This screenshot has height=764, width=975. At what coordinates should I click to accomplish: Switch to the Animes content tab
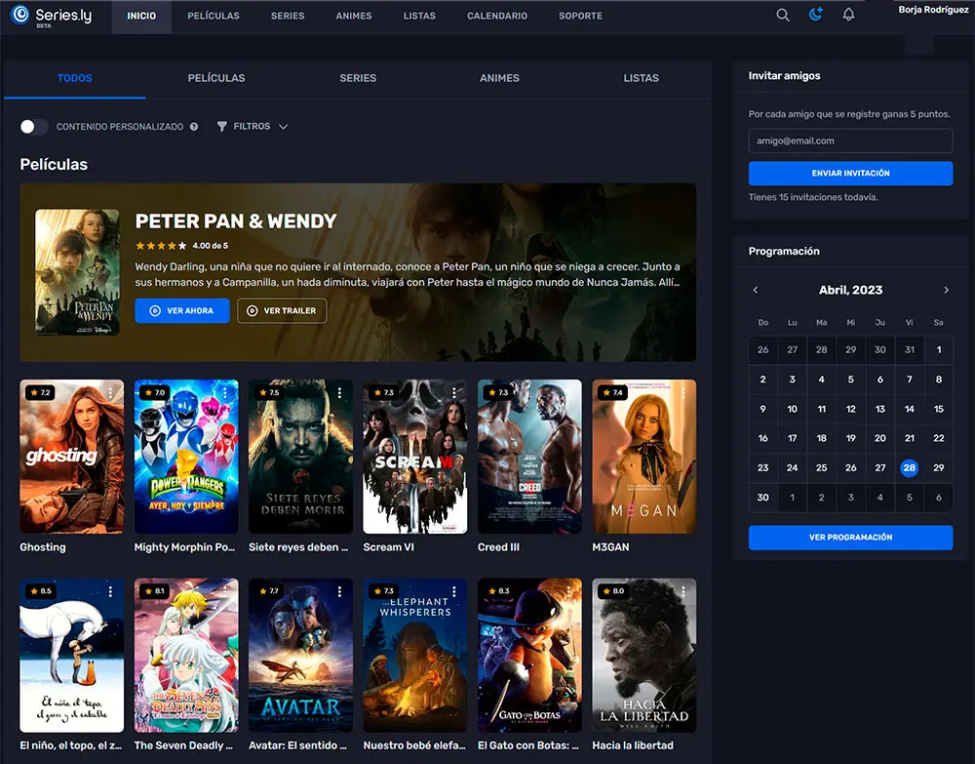coord(499,78)
